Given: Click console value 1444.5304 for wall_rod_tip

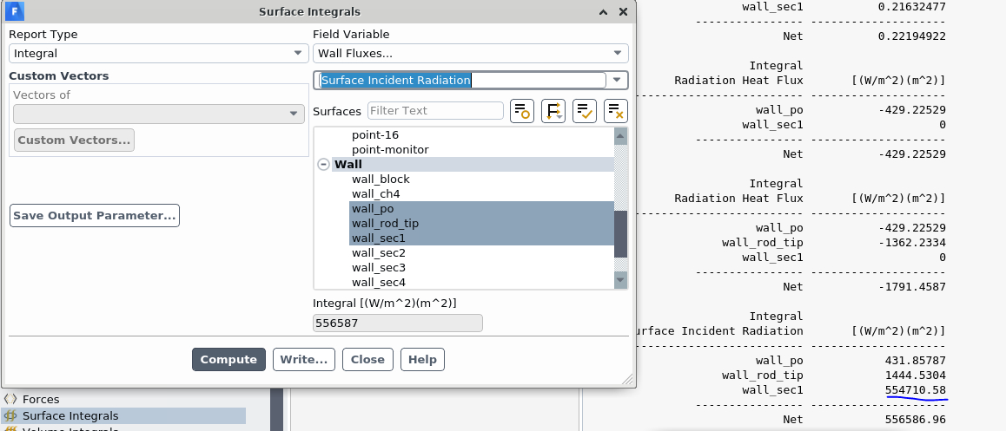Looking at the screenshot, I should pos(915,375).
